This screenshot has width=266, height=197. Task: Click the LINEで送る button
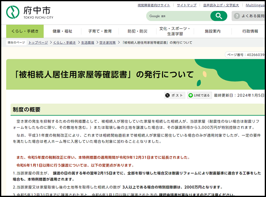coord(199,95)
